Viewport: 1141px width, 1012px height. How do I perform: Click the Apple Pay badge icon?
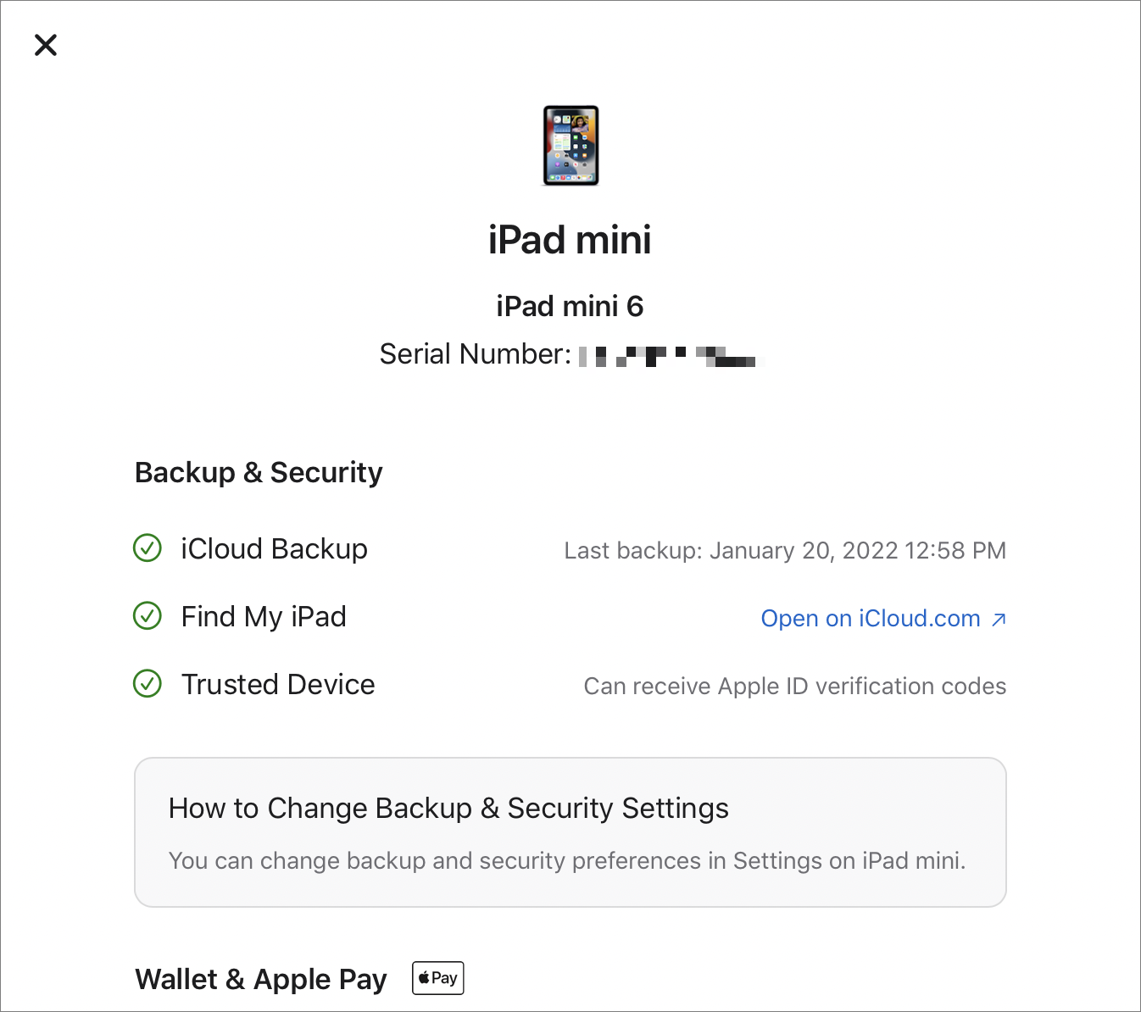pyautogui.click(x=437, y=977)
